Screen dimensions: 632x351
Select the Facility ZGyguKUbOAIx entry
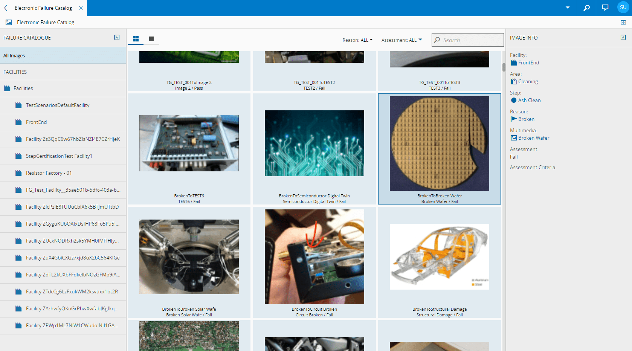(x=63, y=224)
